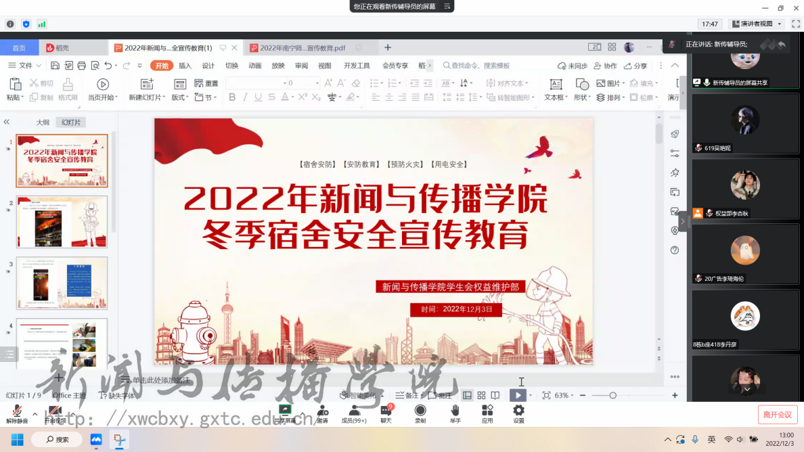Click the increase font size icon
Screen dimensions: 804x452
pos(328,83)
